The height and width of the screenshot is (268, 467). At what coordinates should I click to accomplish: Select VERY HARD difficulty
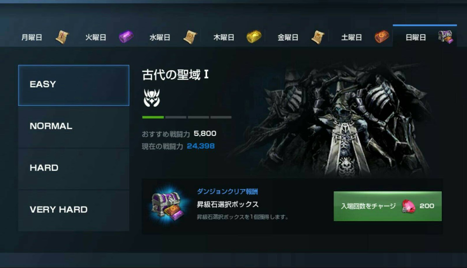(74, 210)
